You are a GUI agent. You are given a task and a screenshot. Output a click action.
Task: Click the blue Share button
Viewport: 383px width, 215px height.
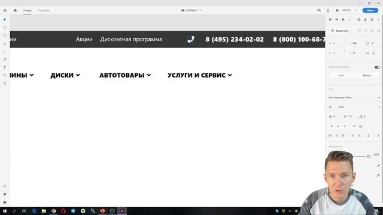tap(370, 11)
